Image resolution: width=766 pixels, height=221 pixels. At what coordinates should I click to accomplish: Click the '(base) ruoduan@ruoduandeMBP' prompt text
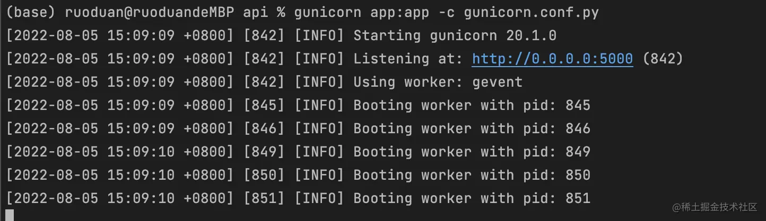pyautogui.click(x=120, y=13)
